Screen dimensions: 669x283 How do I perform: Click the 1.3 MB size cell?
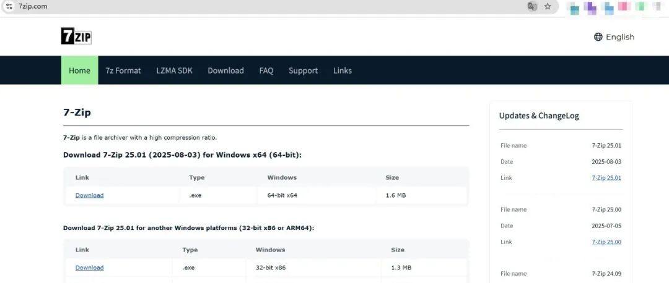tap(401, 268)
